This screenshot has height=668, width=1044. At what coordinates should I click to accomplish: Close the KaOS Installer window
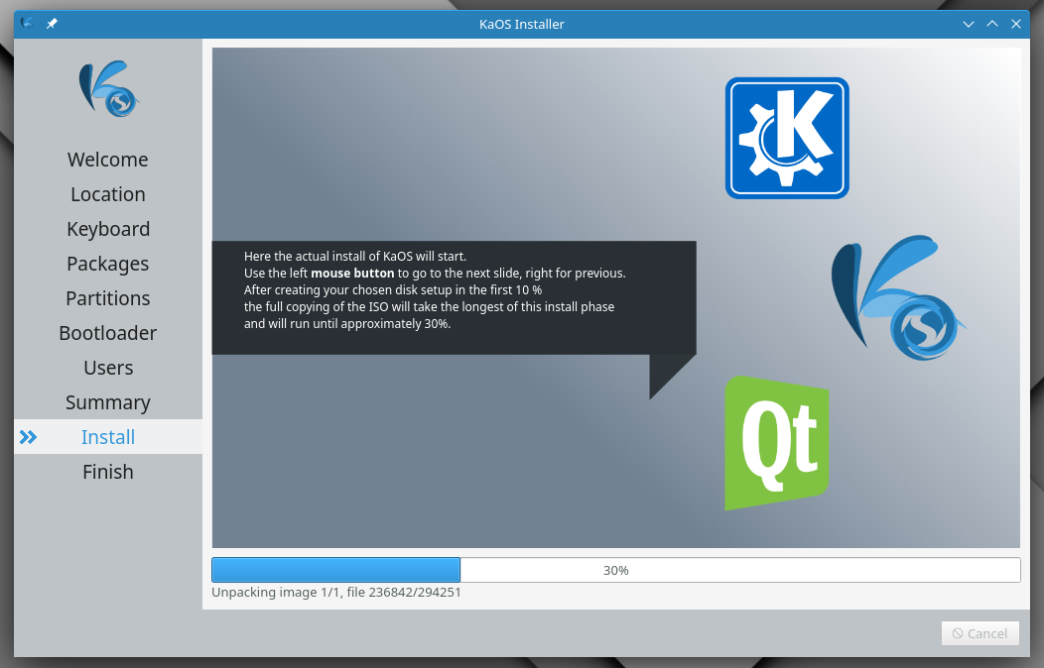[x=1016, y=24]
